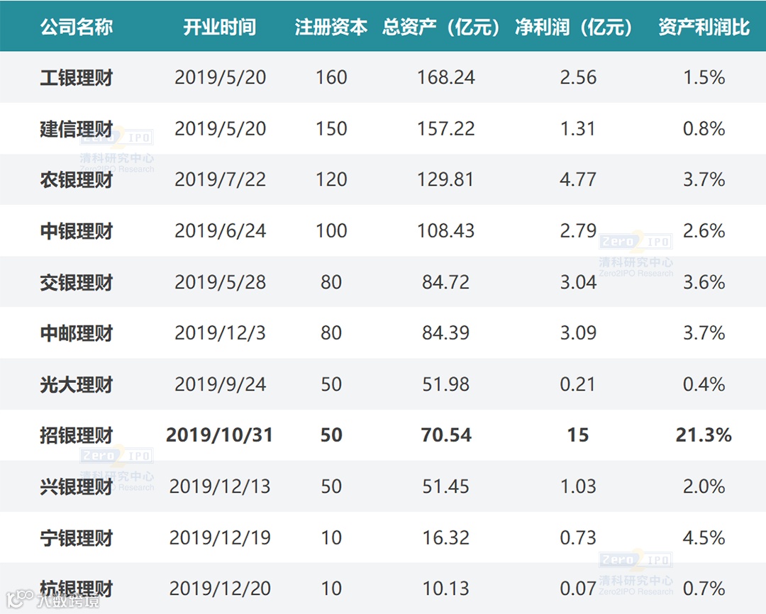The image size is (766, 614).
Task: Click the 2019/6/24 opening date
Action: tap(221, 231)
